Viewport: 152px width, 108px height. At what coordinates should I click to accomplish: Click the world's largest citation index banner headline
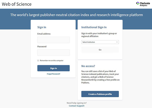77,15
